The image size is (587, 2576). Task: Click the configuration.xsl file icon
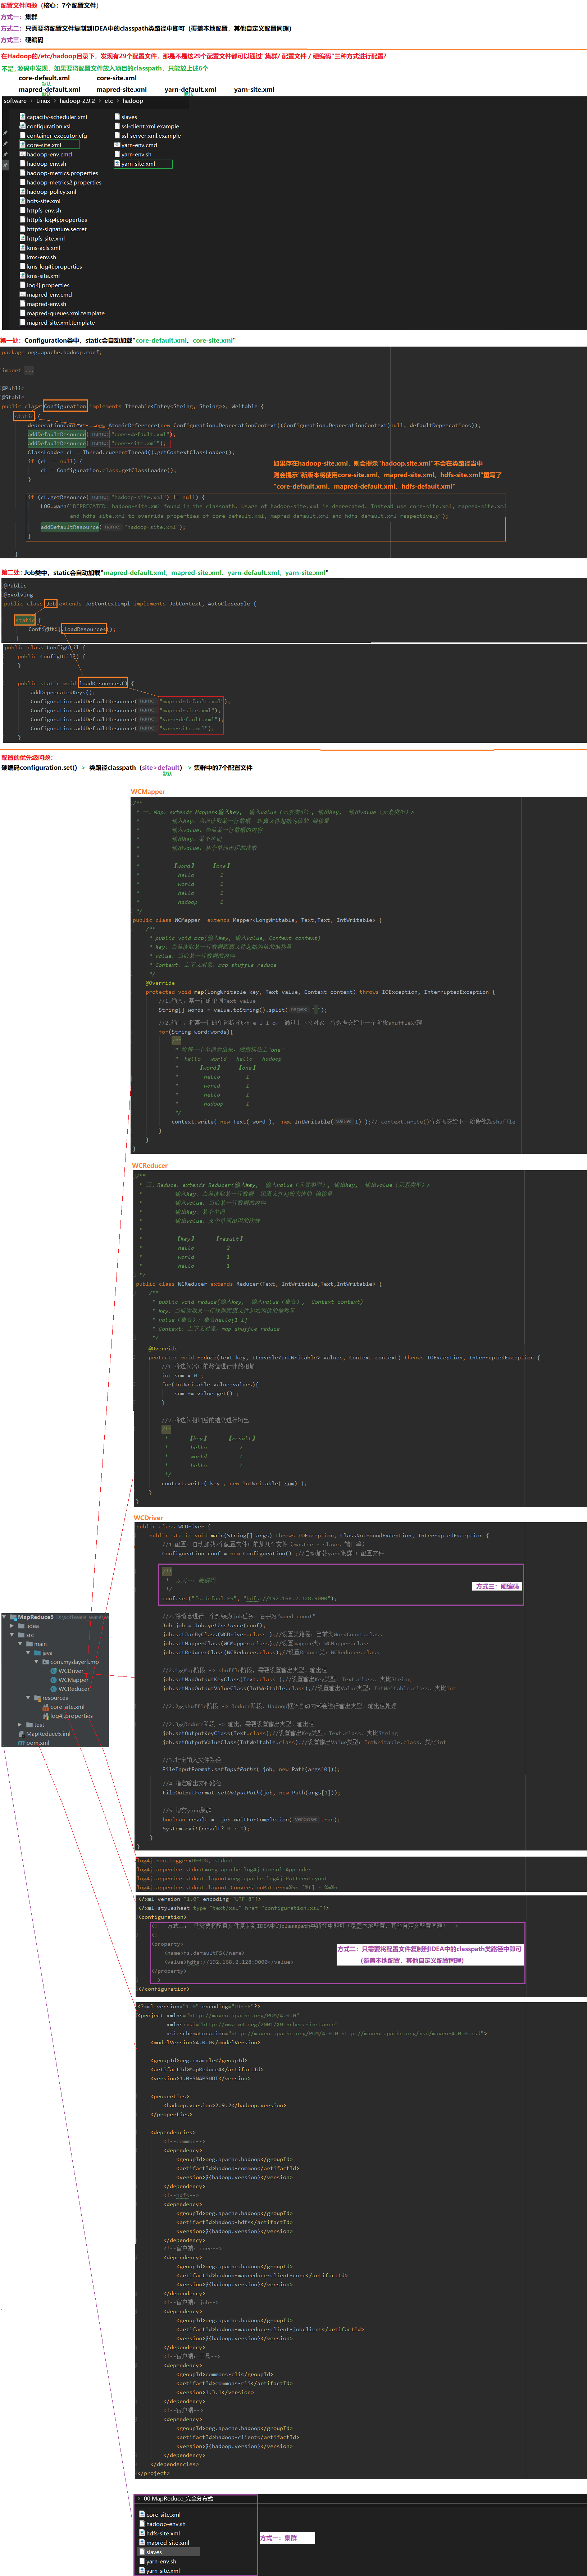(x=22, y=126)
